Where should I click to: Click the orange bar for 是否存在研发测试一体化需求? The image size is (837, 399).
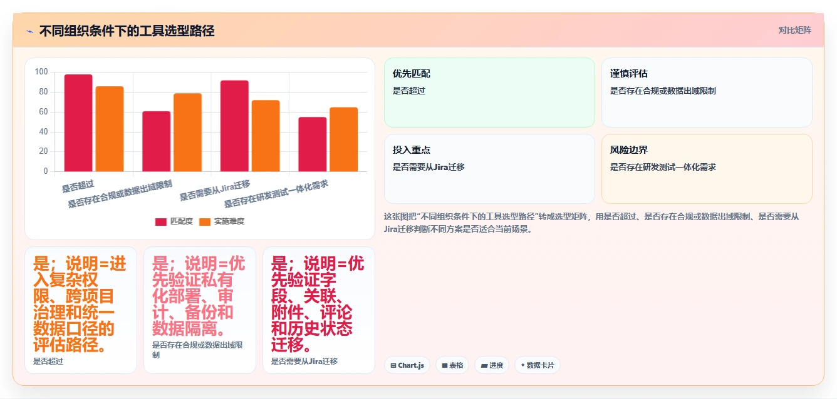point(344,139)
